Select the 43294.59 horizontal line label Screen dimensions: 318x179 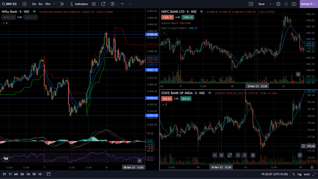click(152, 116)
